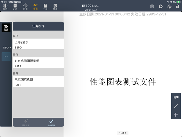
Task: Tap the Wi-Fi status icon
Action: pyautogui.click(x=168, y=2)
